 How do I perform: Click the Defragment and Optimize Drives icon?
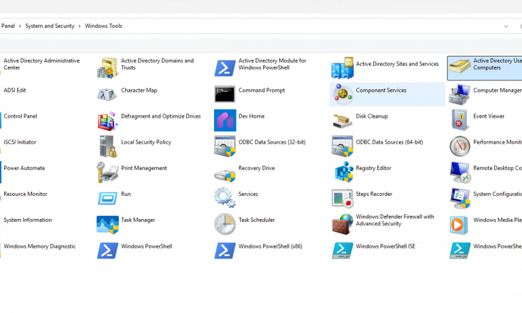tap(107, 120)
